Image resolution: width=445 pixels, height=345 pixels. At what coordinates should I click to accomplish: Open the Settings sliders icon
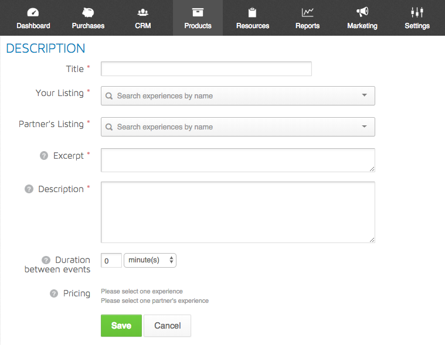click(x=417, y=12)
